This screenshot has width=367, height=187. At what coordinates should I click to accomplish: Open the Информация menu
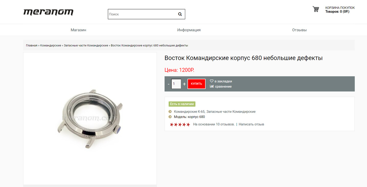click(x=189, y=30)
